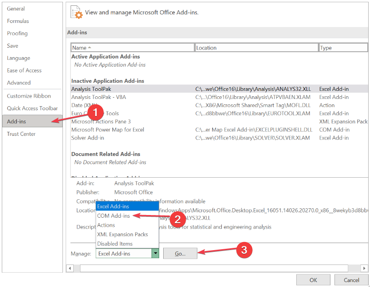The width and height of the screenshot is (370, 287).
Task: Click the SOLVER.XLAM location cell
Action: click(x=253, y=138)
